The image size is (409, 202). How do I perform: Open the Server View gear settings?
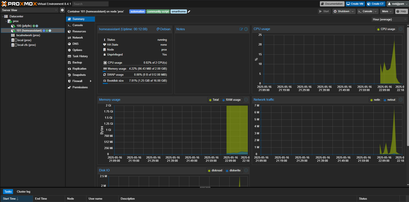[x=62, y=10]
